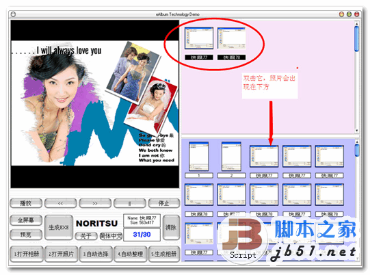Click the upper panel scrollbar up arrow

click(x=357, y=24)
